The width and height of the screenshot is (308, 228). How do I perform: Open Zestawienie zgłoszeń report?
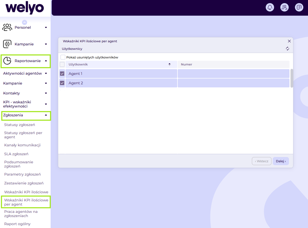tap(24, 183)
